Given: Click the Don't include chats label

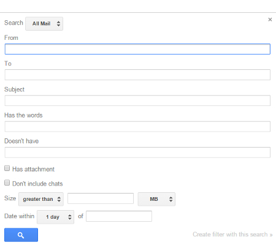Looking at the screenshot, I should 37,184.
